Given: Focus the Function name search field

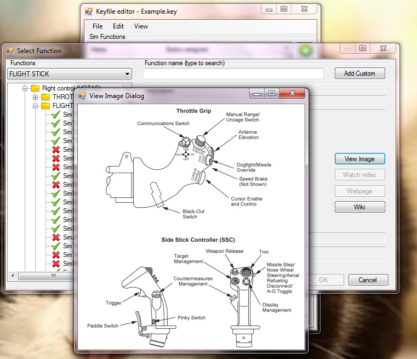Looking at the screenshot, I should 233,73.
